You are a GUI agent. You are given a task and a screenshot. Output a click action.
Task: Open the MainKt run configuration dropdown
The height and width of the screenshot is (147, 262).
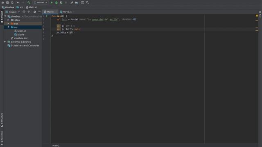coord(41,2)
